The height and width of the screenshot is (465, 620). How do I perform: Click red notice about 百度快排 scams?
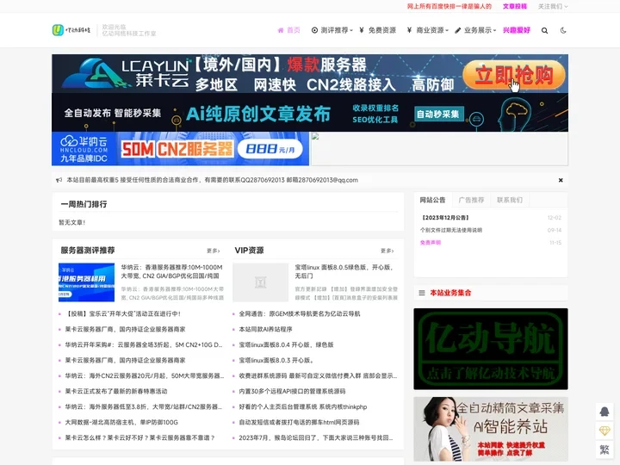click(x=449, y=6)
